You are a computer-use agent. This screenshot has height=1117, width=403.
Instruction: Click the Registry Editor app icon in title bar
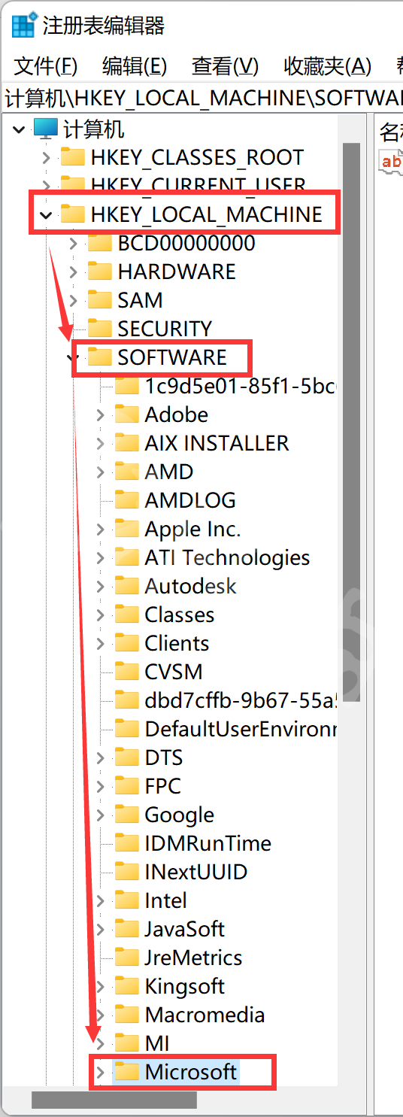coord(24,26)
